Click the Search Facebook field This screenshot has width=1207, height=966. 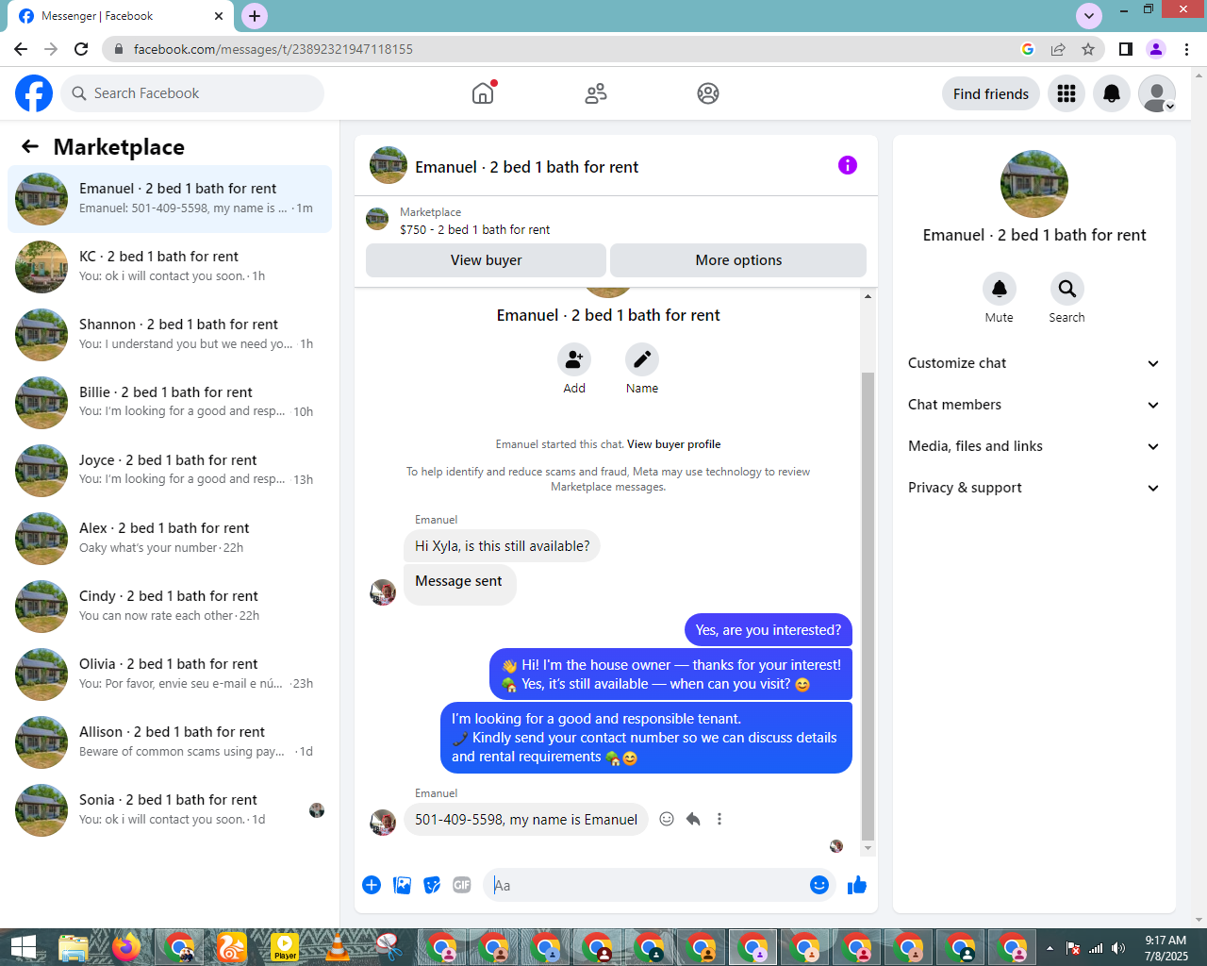pyautogui.click(x=194, y=93)
